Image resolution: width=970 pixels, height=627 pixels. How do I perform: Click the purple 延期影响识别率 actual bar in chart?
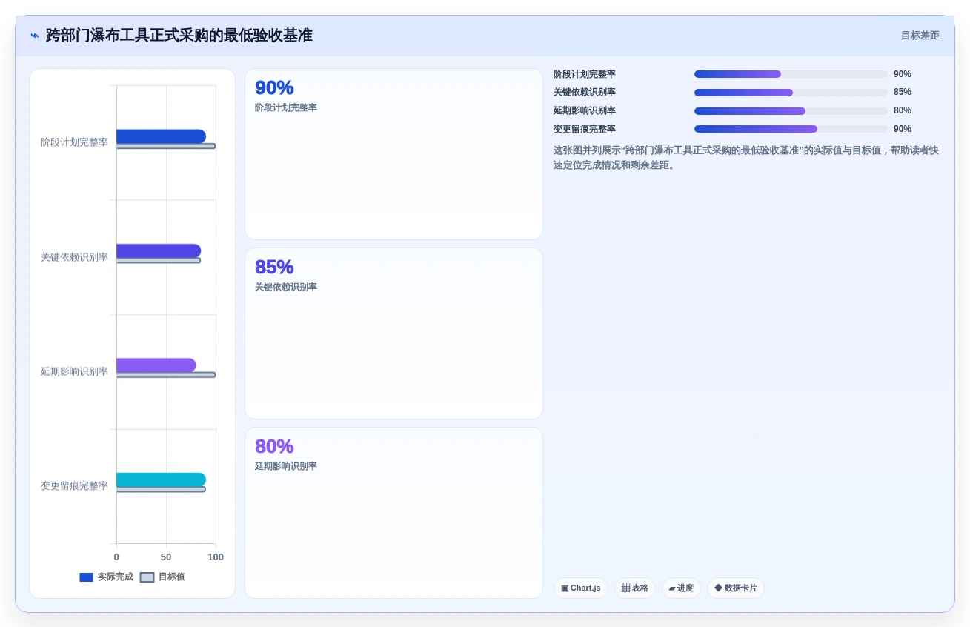(x=156, y=365)
